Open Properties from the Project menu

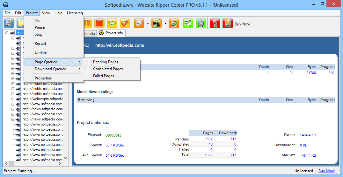pyautogui.click(x=54, y=78)
